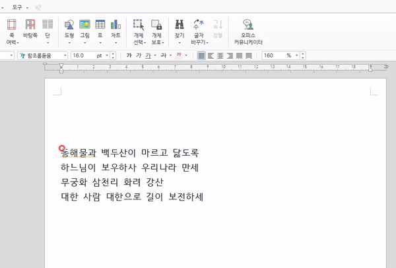
Task: Open underline style dropdown arrow
Action: [155, 55]
